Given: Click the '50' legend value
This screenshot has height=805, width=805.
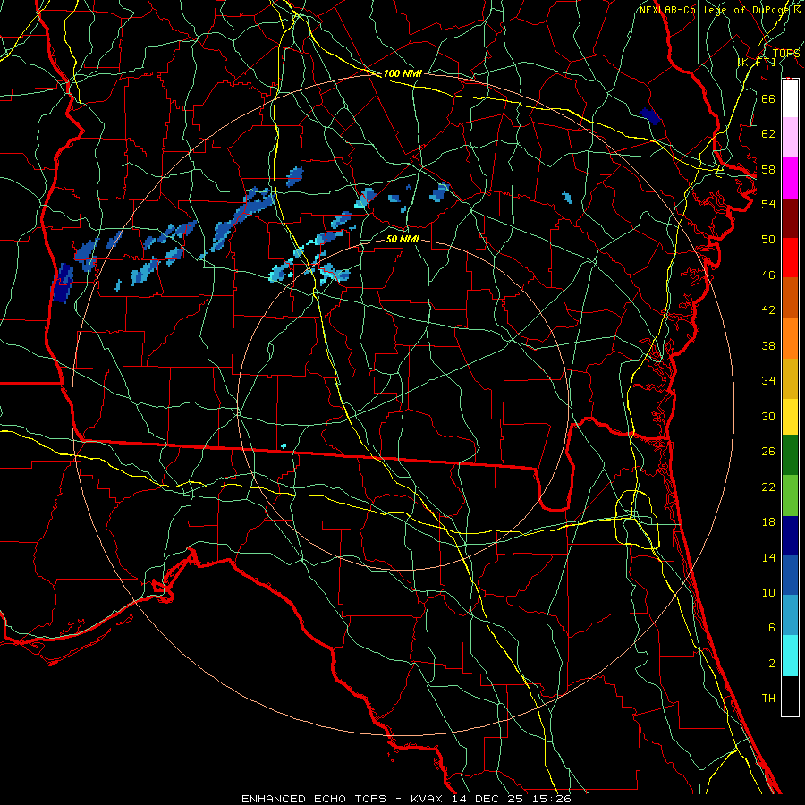Looking at the screenshot, I should point(768,239).
